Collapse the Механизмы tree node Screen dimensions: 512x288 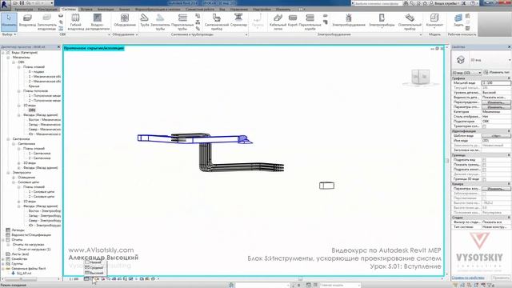coord(8,58)
